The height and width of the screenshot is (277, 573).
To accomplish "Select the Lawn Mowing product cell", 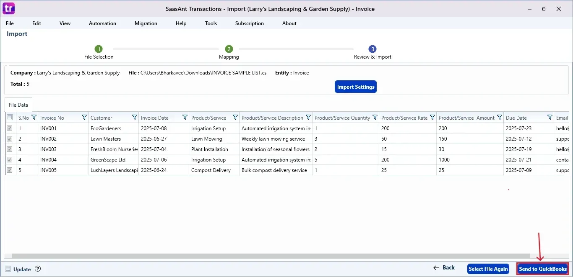I will (214, 139).
